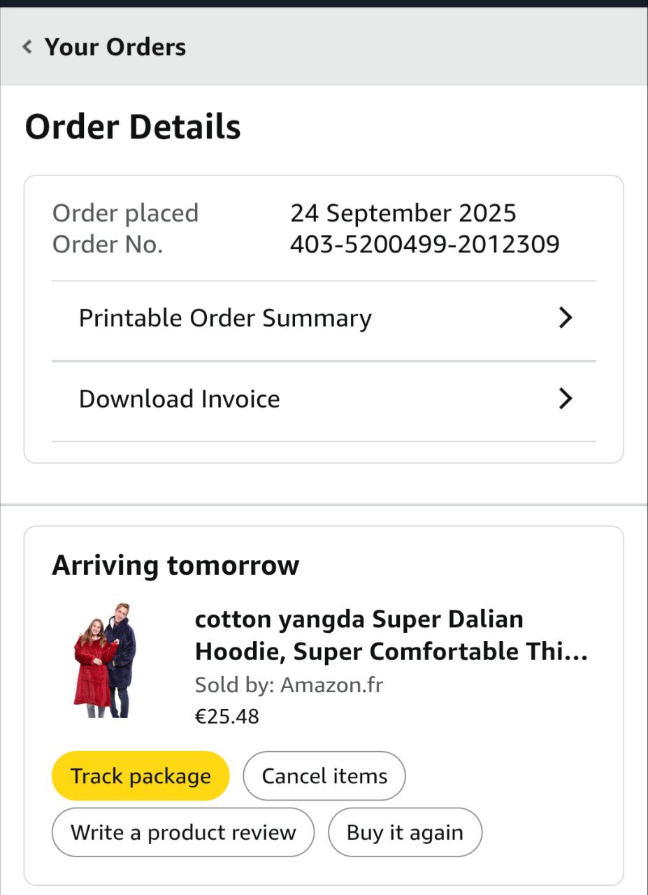Click the Order No. label

108,244
